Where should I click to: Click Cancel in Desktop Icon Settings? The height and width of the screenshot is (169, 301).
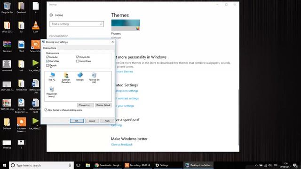point(92,121)
